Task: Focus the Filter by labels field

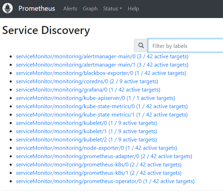Action: [x=185, y=46]
